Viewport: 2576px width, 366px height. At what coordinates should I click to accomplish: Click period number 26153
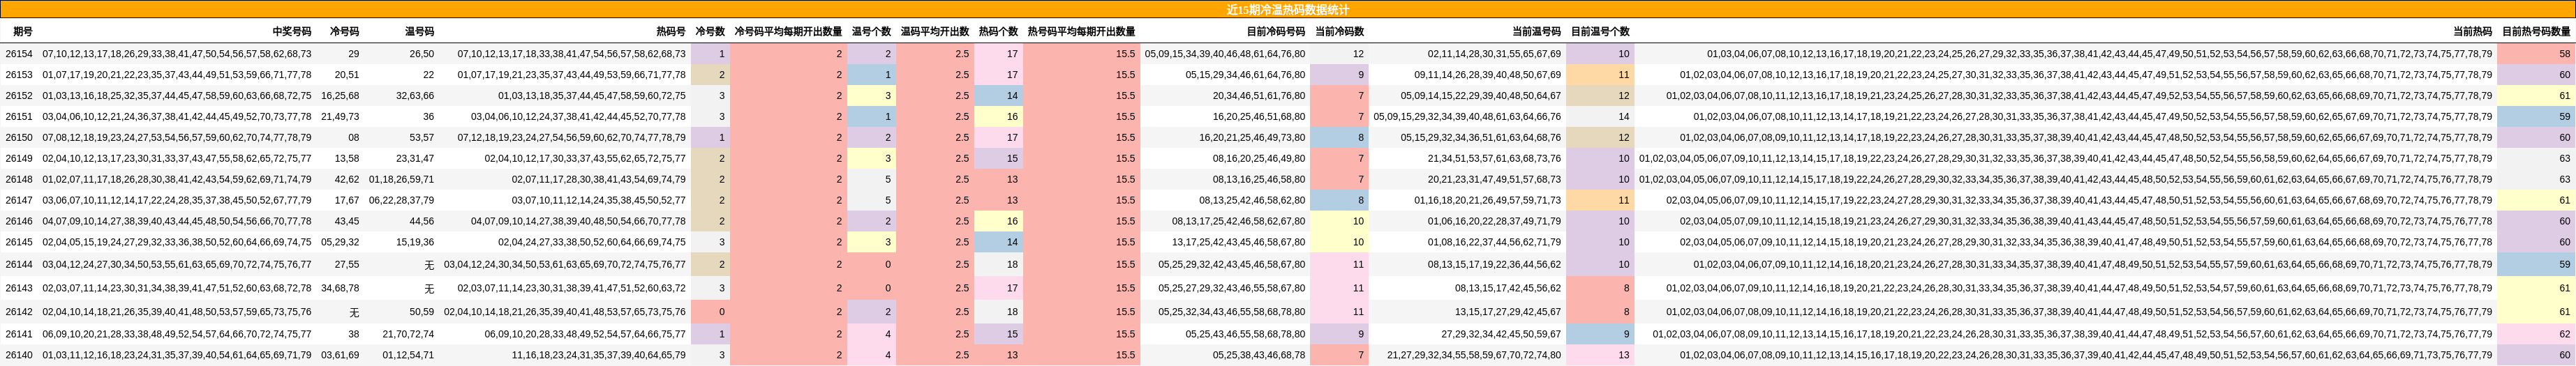coord(19,75)
